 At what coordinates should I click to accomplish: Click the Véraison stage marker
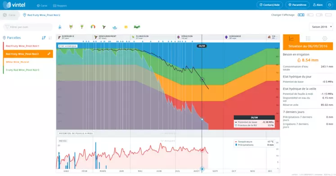point(187,37)
